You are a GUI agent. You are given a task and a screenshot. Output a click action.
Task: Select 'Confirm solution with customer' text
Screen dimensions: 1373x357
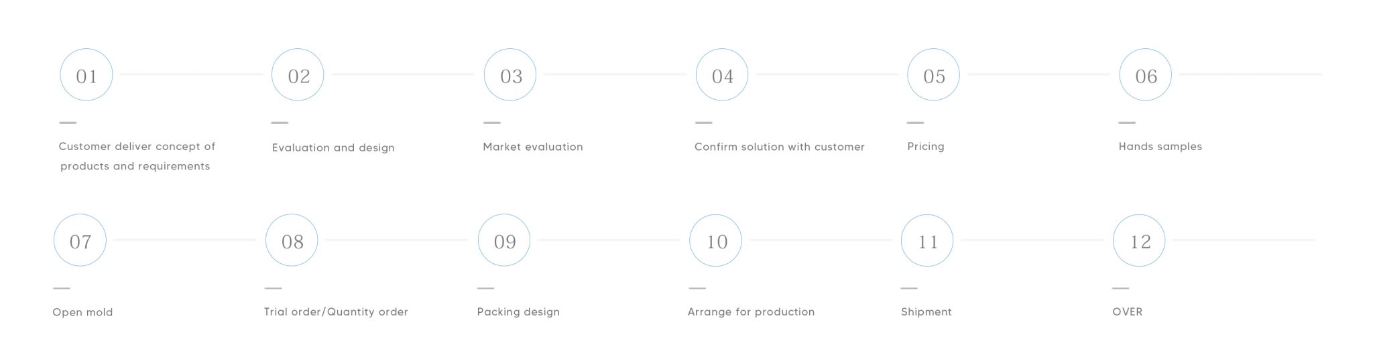(780, 147)
